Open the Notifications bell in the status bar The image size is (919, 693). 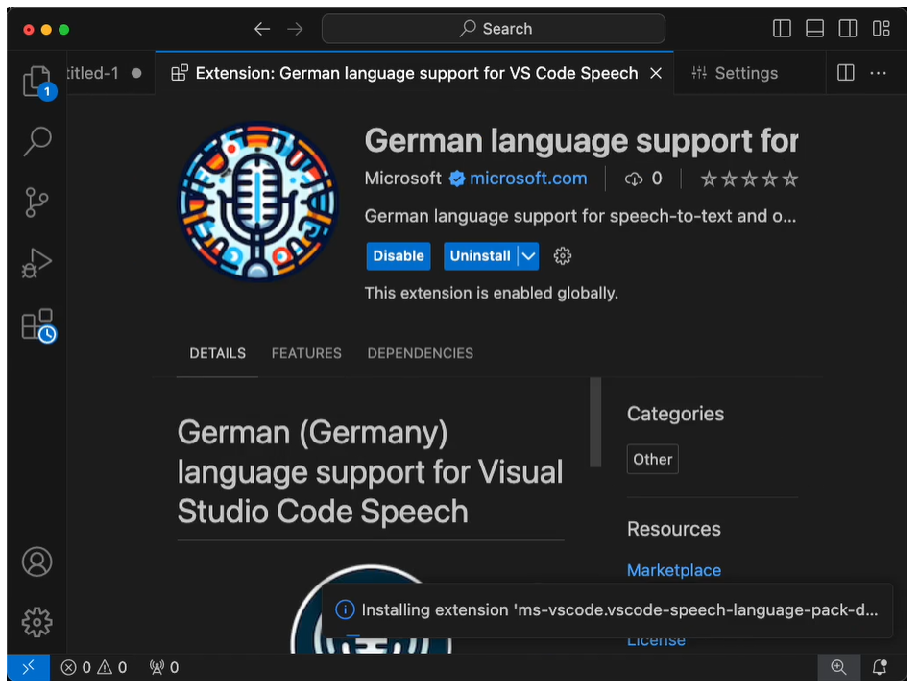880,667
